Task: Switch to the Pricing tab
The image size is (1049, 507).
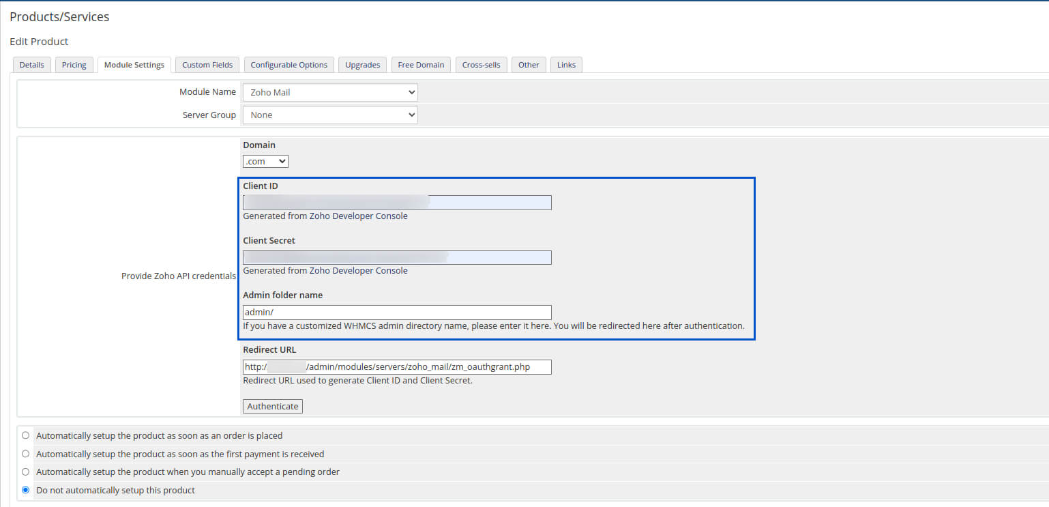Action: pos(74,65)
